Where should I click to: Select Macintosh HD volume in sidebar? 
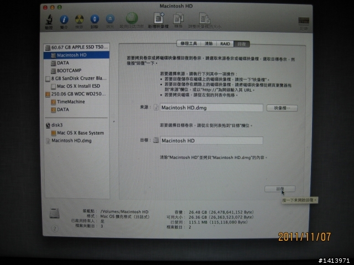pyautogui.click(x=76, y=55)
